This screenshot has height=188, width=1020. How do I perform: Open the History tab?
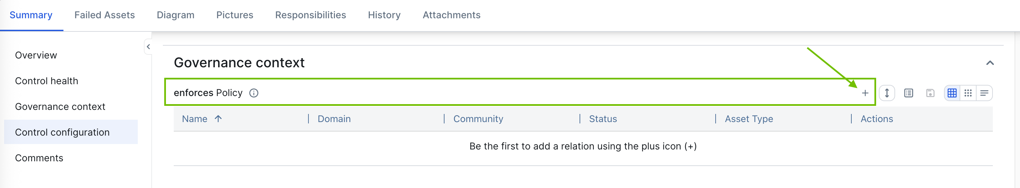[x=384, y=15]
